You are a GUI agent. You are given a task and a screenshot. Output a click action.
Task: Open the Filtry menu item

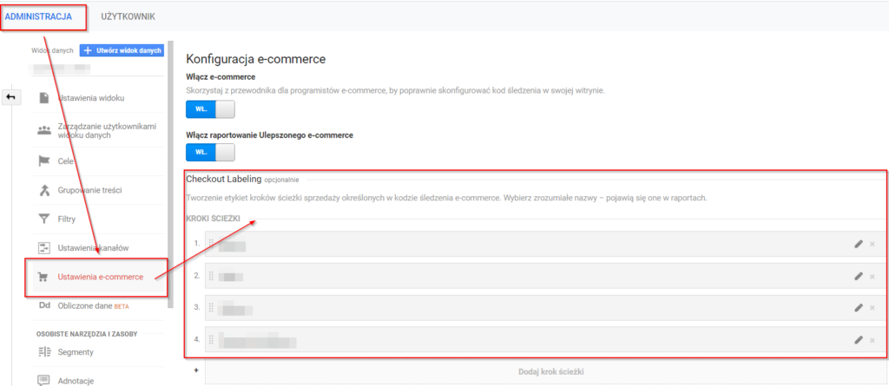pos(66,219)
